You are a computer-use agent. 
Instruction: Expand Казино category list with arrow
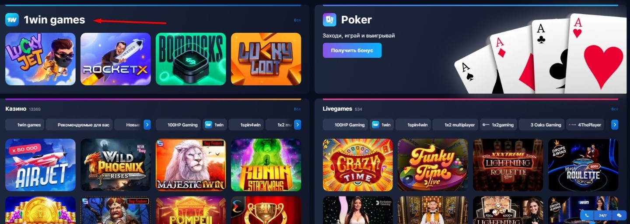pyautogui.click(x=147, y=125)
